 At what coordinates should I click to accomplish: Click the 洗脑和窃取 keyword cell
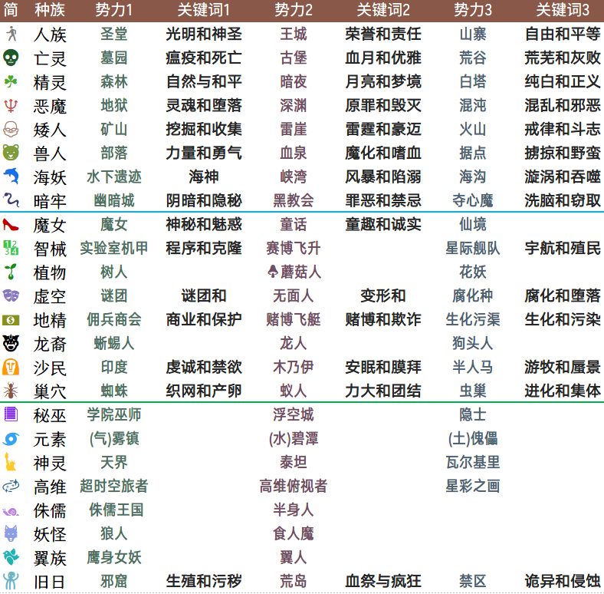[563, 200]
